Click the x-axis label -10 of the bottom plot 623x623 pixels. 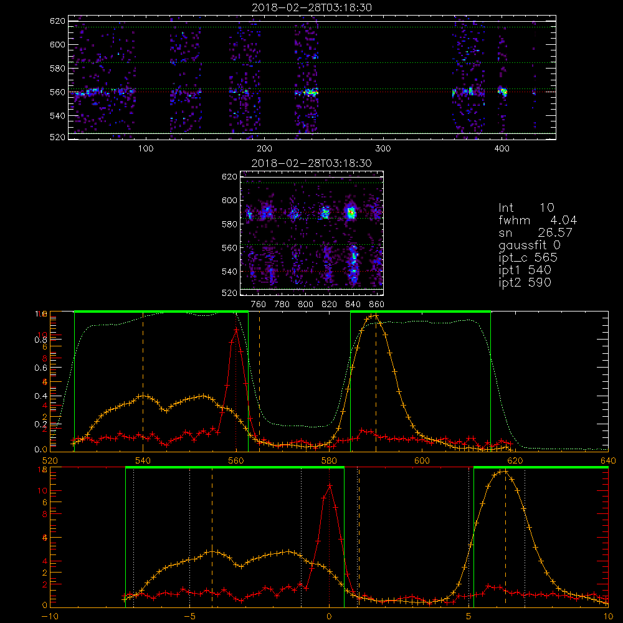(x=50, y=616)
